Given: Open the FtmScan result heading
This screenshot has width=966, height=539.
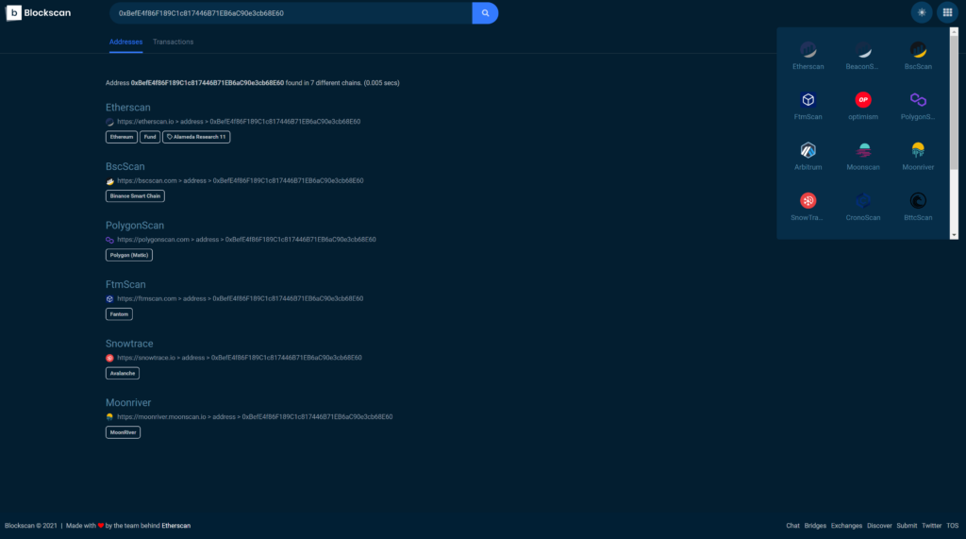Looking at the screenshot, I should pyautogui.click(x=125, y=284).
